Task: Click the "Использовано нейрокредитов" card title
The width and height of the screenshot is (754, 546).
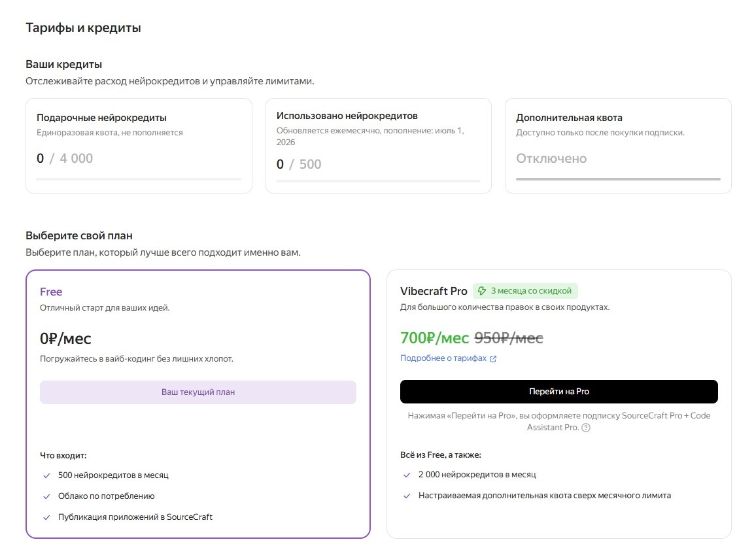Action: [347, 116]
